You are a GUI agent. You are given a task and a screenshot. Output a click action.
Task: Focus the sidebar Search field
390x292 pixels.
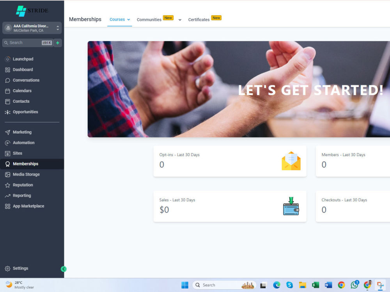[x=28, y=43]
